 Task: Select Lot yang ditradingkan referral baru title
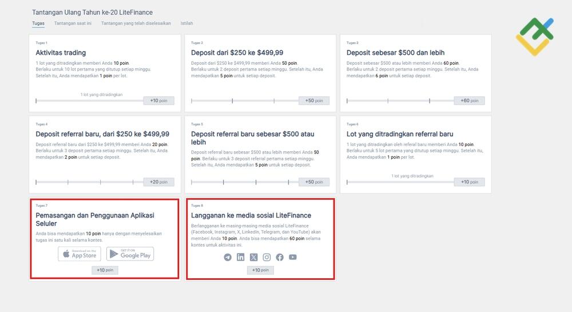pyautogui.click(x=400, y=135)
